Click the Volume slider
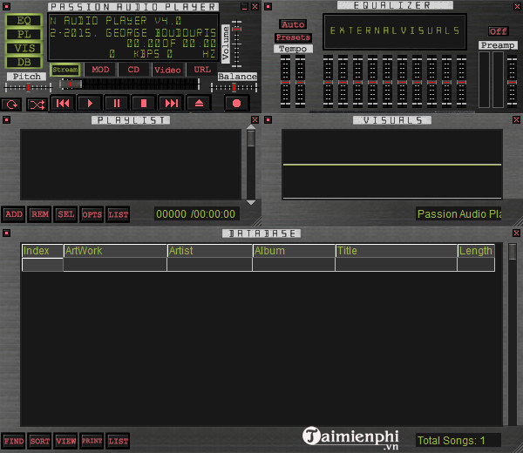 point(236,44)
